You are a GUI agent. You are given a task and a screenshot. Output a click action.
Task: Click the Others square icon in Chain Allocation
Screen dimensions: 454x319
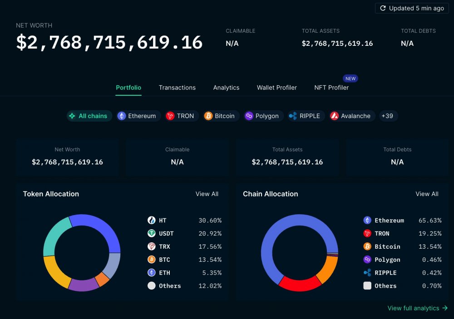[367, 286]
